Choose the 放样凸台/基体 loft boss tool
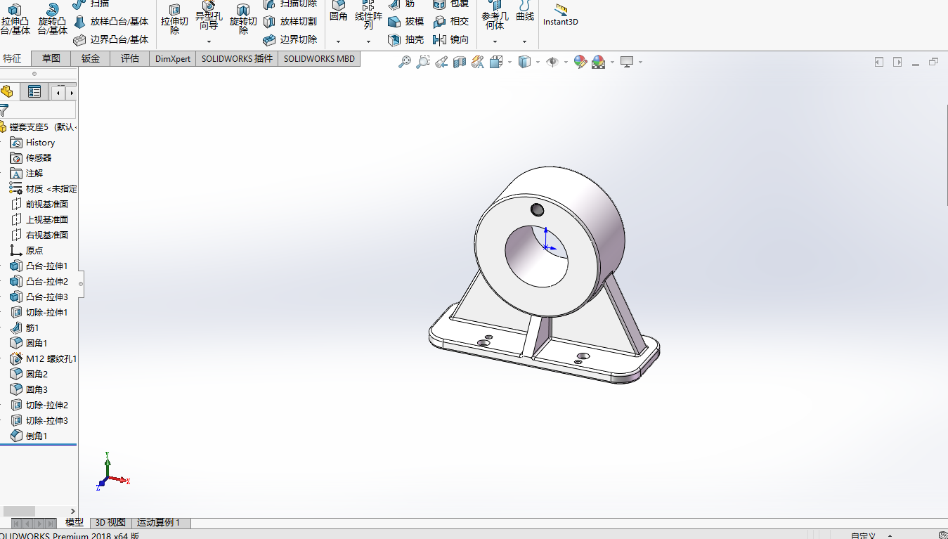Viewport: 948px width, 539px height. 111,22
